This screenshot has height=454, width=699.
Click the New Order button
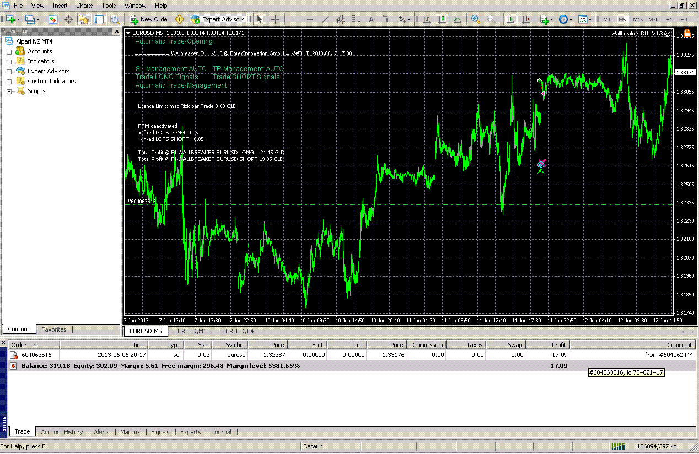coord(149,19)
